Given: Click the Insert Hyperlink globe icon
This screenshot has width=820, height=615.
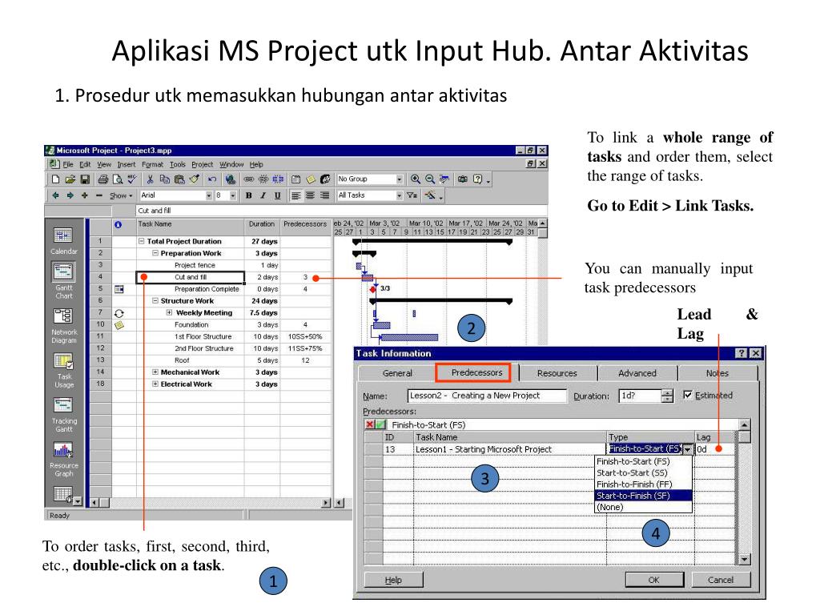Looking at the screenshot, I should (230, 179).
